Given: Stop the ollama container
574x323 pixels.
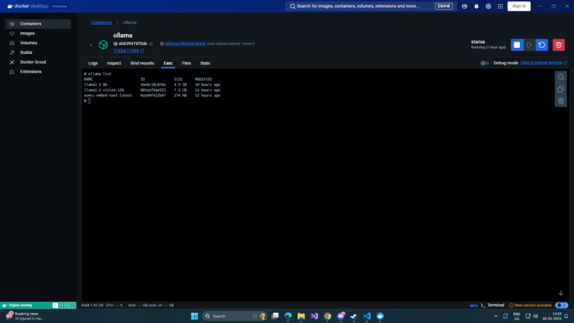Looking at the screenshot, I should click(516, 45).
